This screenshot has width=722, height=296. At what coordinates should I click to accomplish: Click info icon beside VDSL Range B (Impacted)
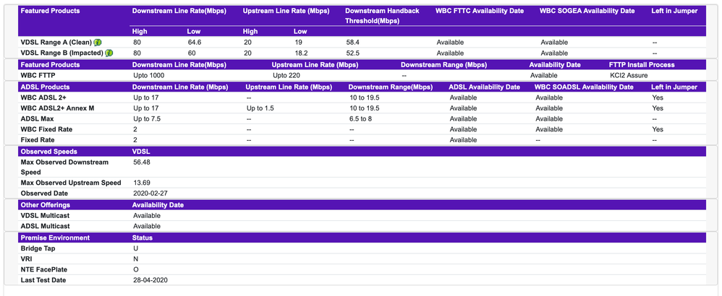tap(109, 53)
